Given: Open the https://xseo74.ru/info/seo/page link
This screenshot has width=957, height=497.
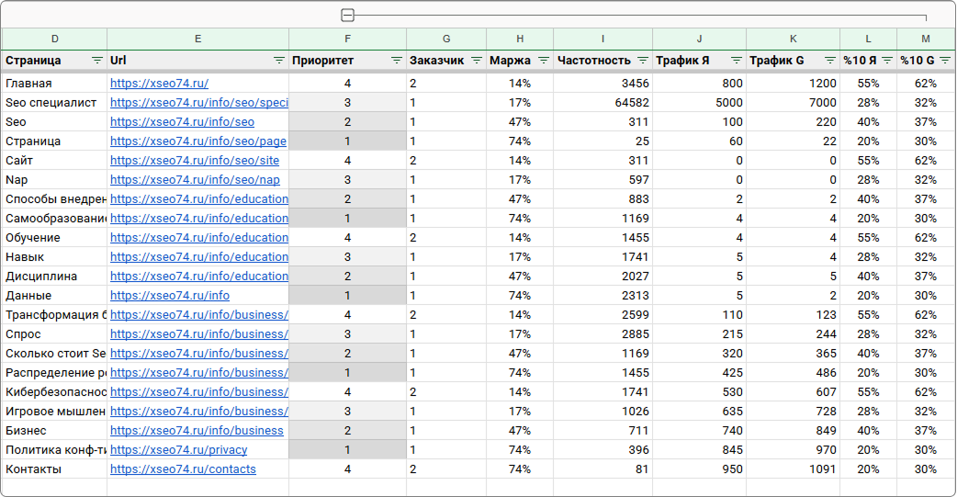Looking at the screenshot, I should point(198,141).
